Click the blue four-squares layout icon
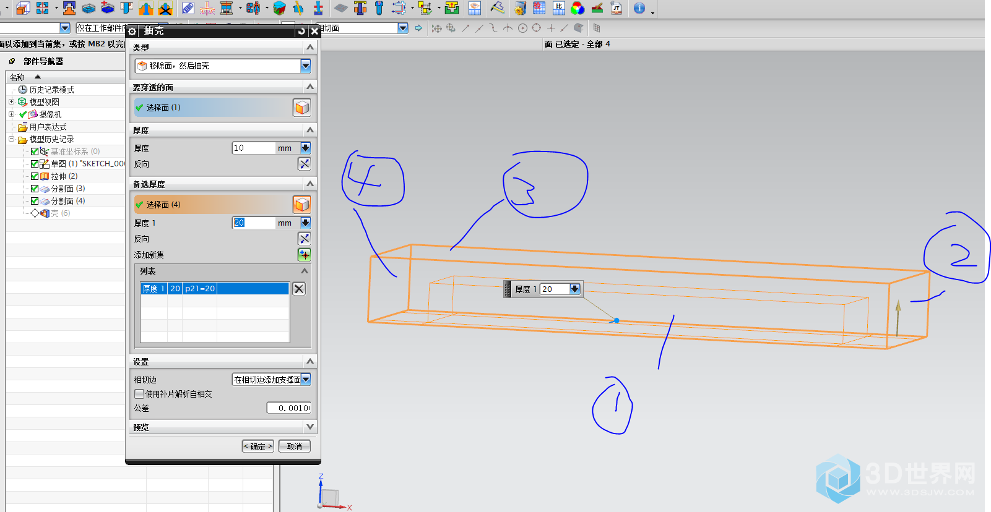The image size is (991, 512). [x=42, y=8]
